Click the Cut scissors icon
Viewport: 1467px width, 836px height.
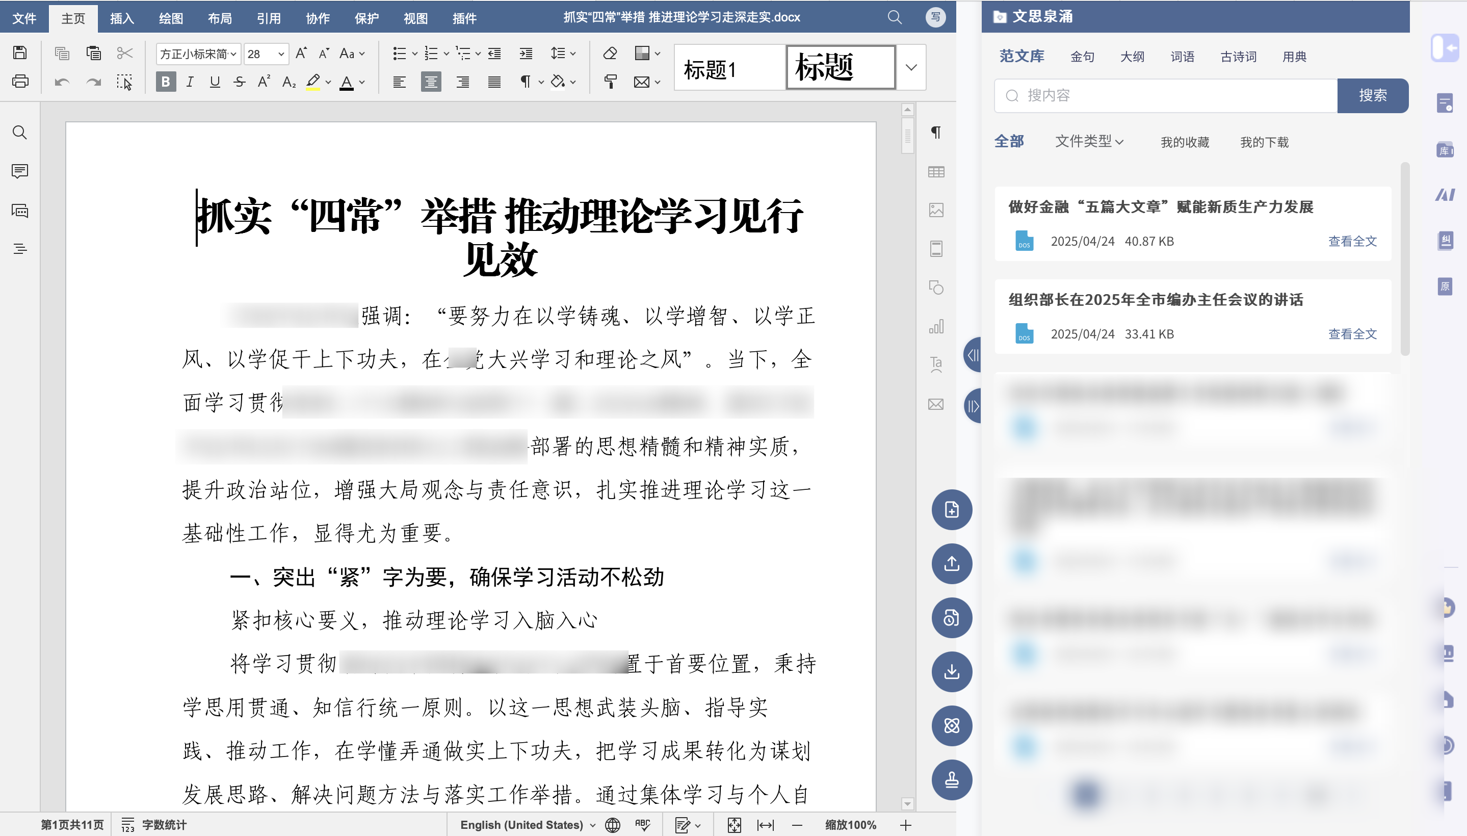point(124,54)
